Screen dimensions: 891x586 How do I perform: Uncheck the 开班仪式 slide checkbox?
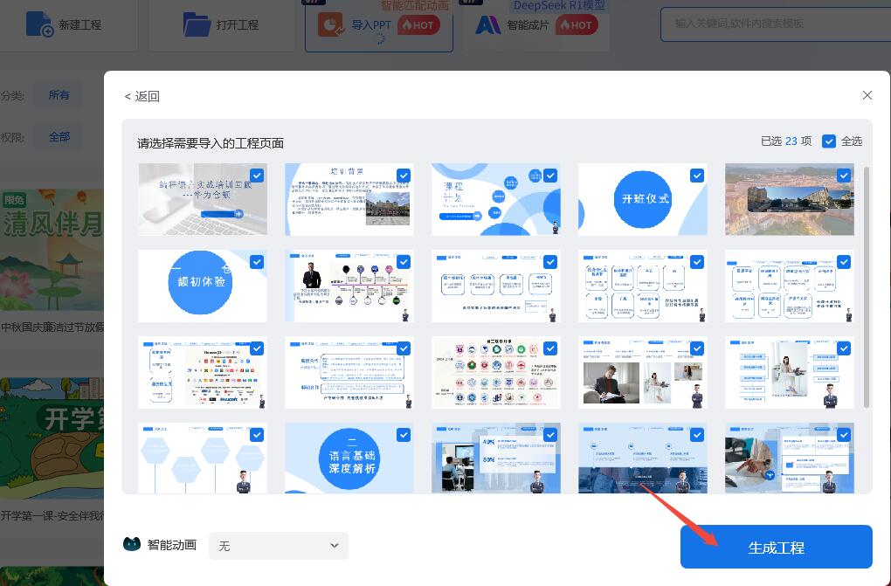pyautogui.click(x=696, y=175)
